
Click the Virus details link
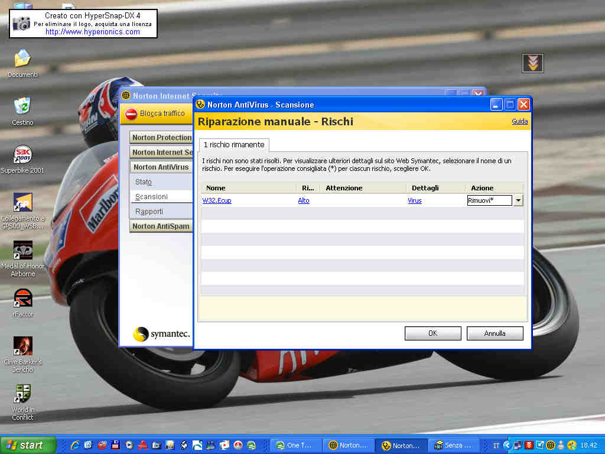[x=414, y=200]
